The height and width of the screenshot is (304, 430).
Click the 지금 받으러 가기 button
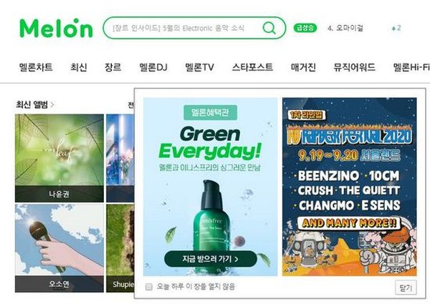(x=210, y=259)
